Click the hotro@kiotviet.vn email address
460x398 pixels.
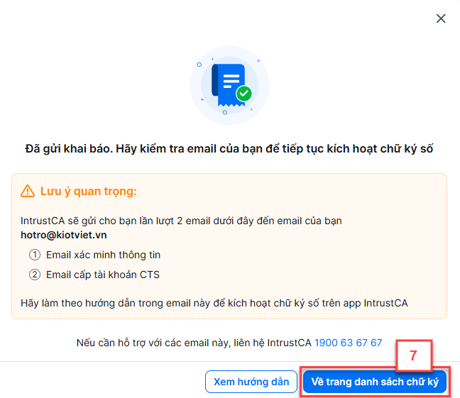point(64,235)
